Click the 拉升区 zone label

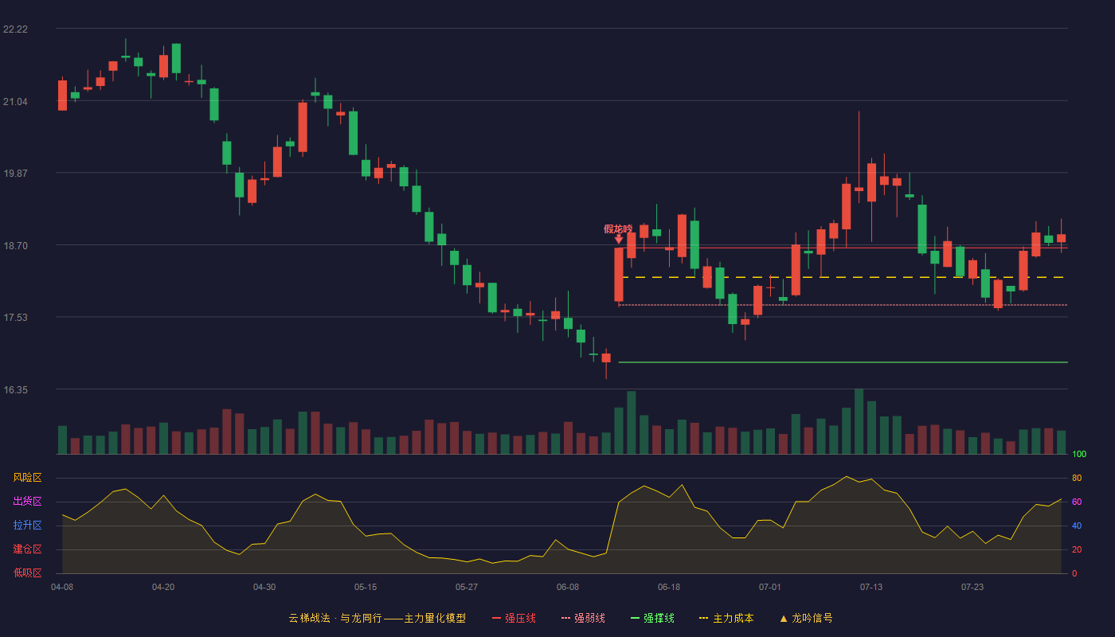(27, 526)
